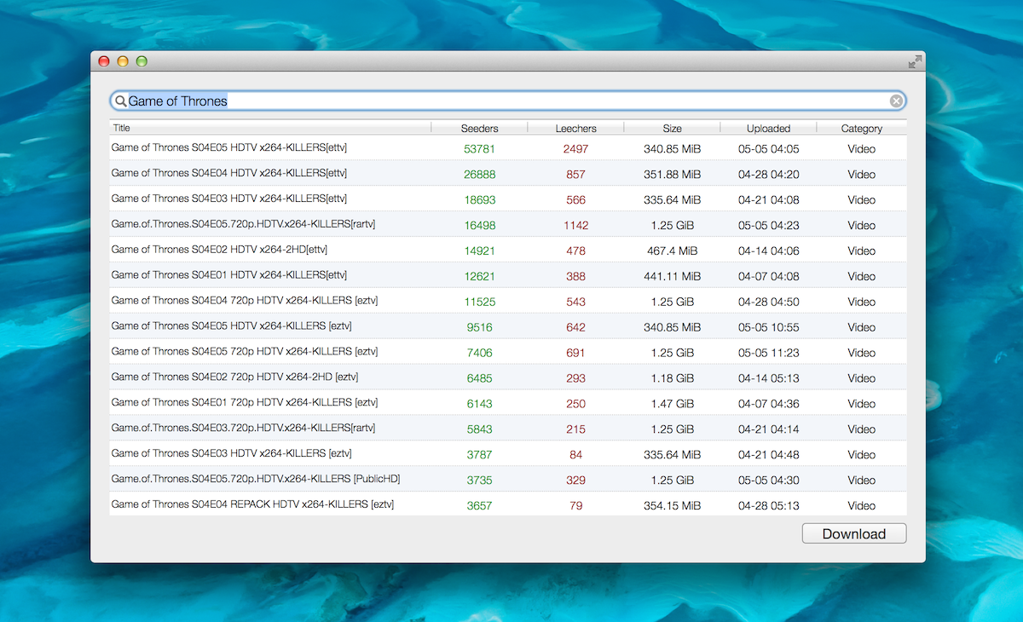Sort by the Seeders column header

480,129
